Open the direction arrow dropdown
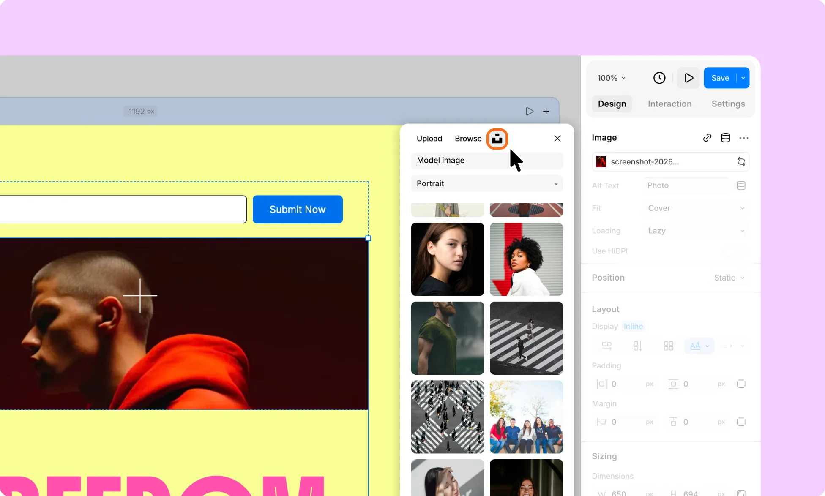This screenshot has width=825, height=496. coord(734,346)
